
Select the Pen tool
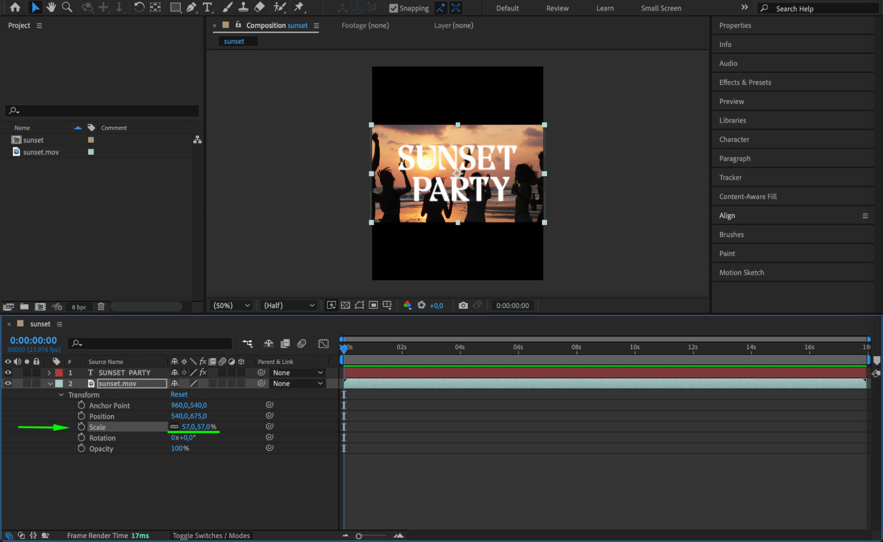(x=191, y=7)
